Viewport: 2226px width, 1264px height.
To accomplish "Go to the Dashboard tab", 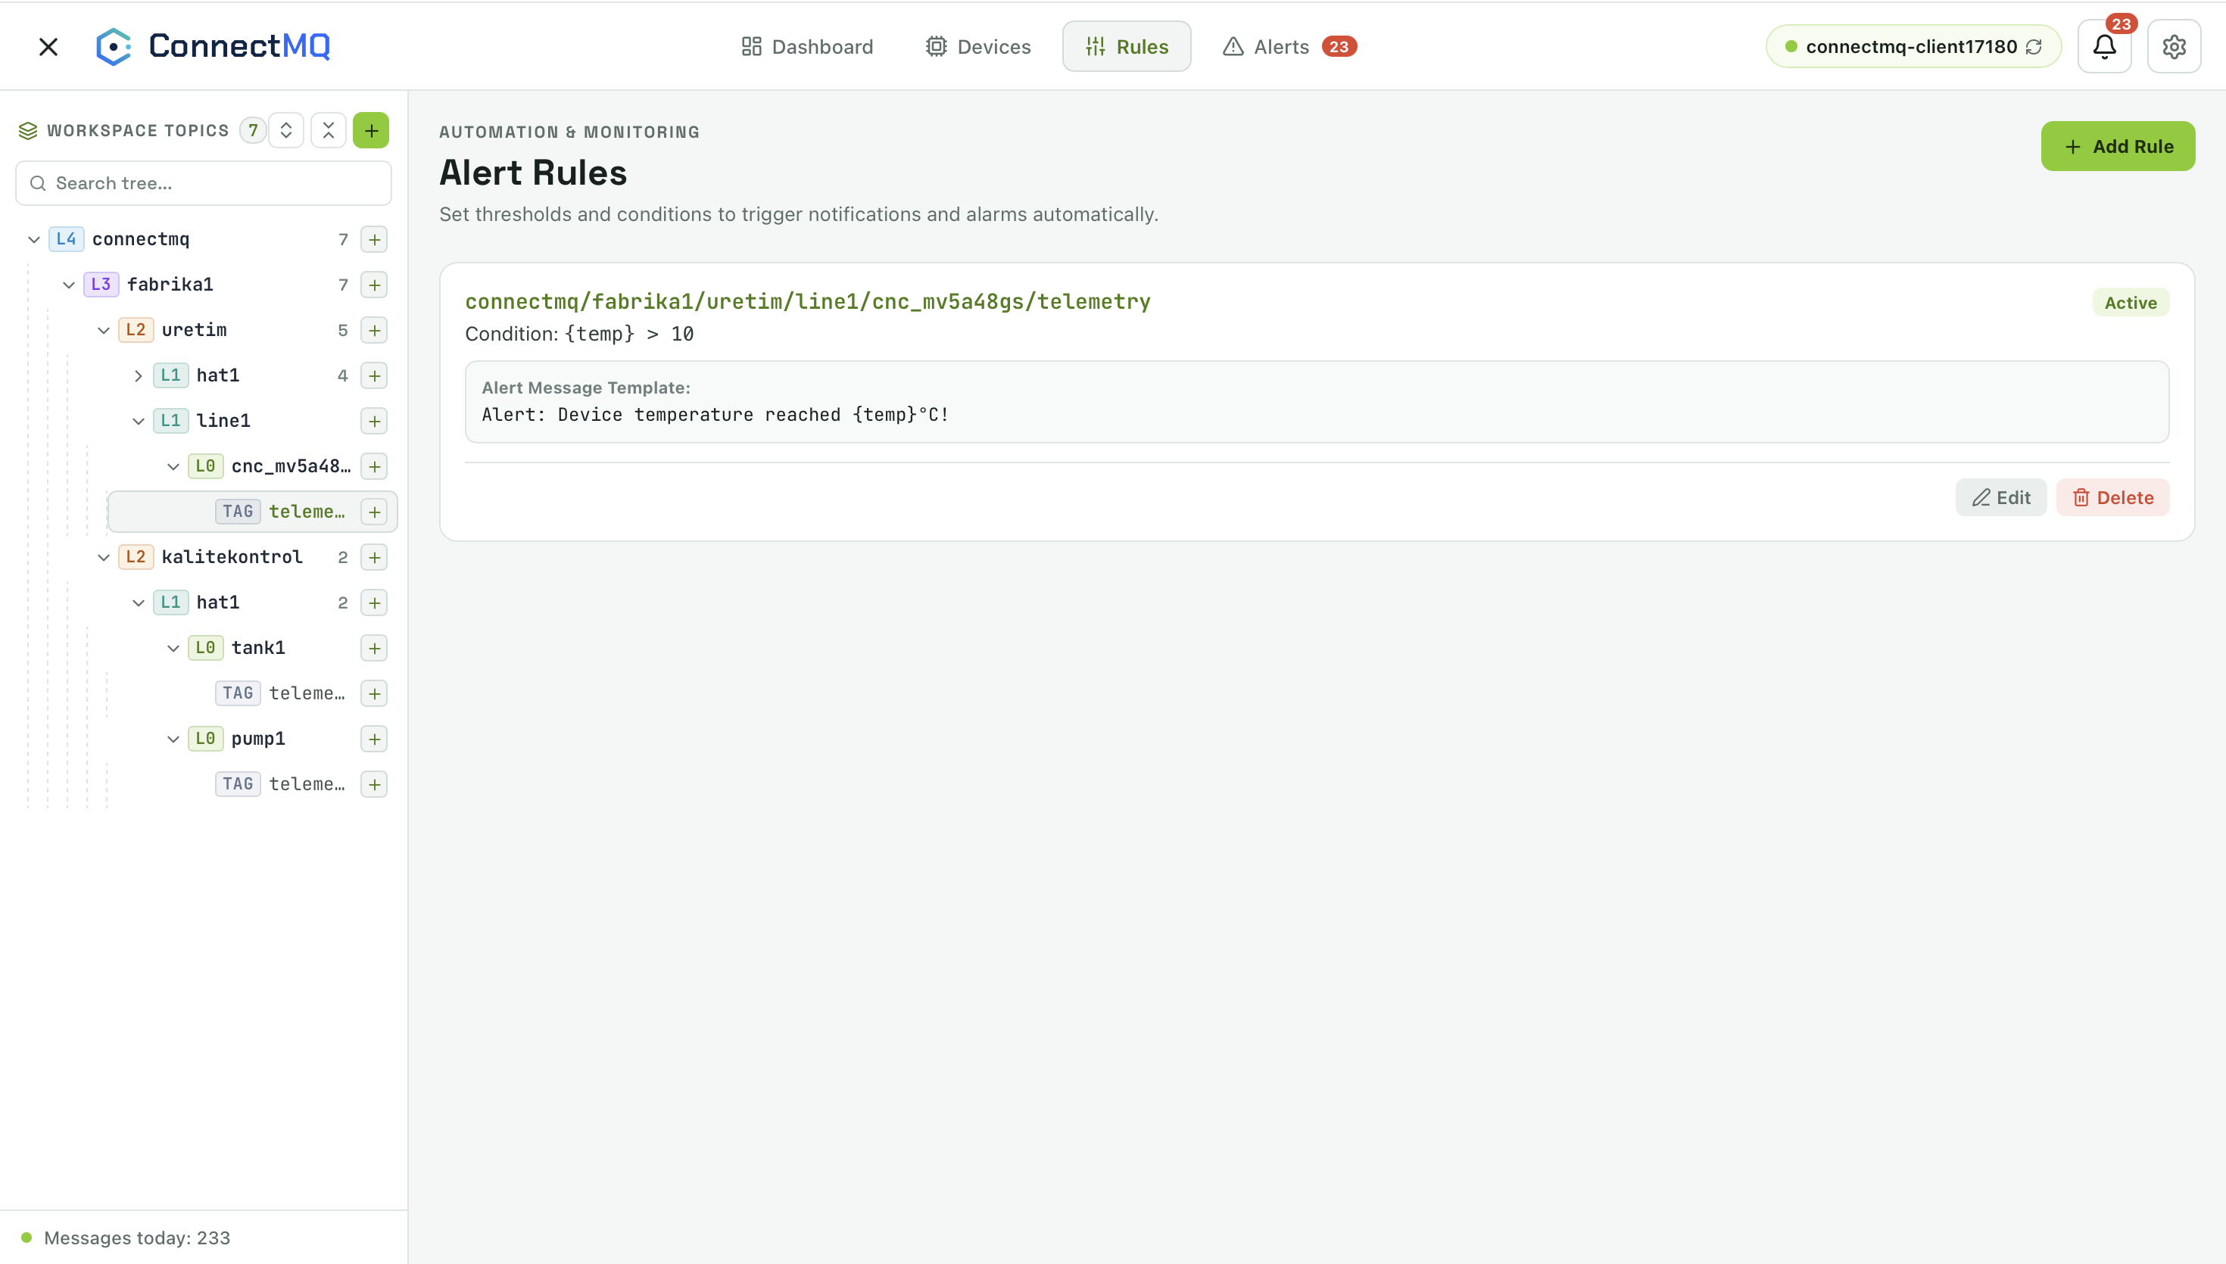I will point(807,47).
